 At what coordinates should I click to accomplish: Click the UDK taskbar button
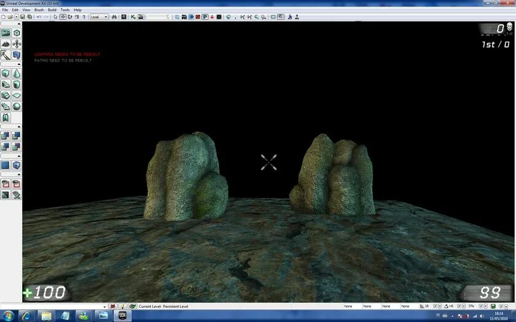point(122,316)
